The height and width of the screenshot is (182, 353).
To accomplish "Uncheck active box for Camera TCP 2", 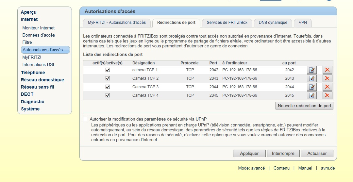I will tap(108, 78).
